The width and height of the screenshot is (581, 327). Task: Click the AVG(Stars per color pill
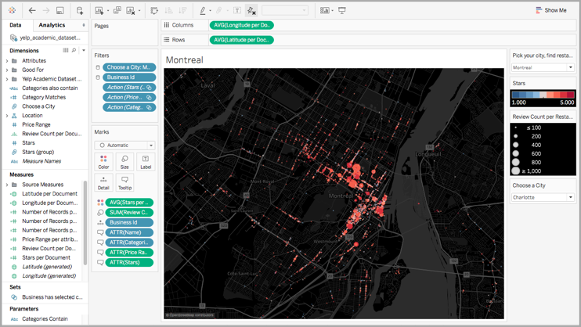[129, 203]
